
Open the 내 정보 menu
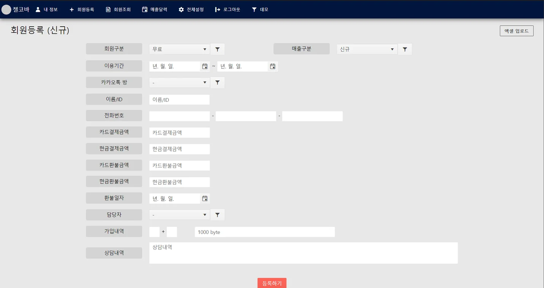tap(46, 9)
